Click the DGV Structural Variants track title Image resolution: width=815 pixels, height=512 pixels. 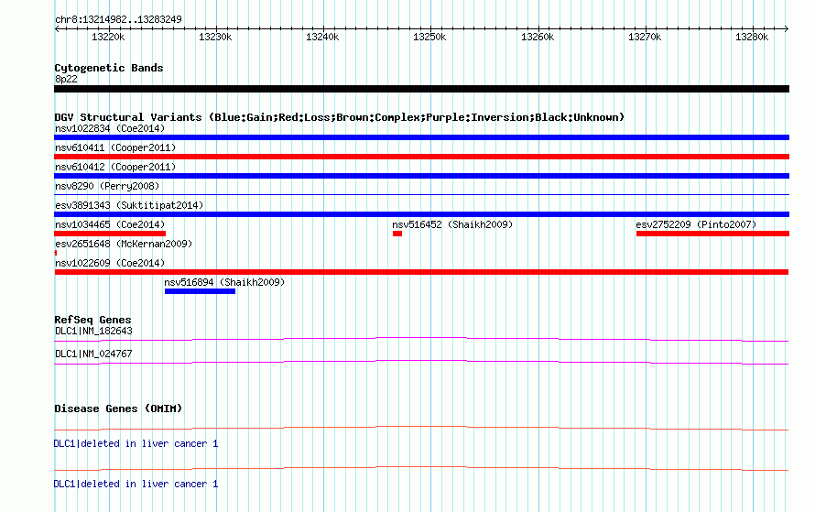tap(340, 117)
